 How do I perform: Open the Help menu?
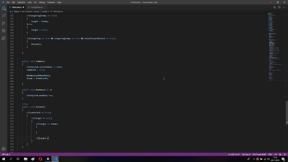59,2
